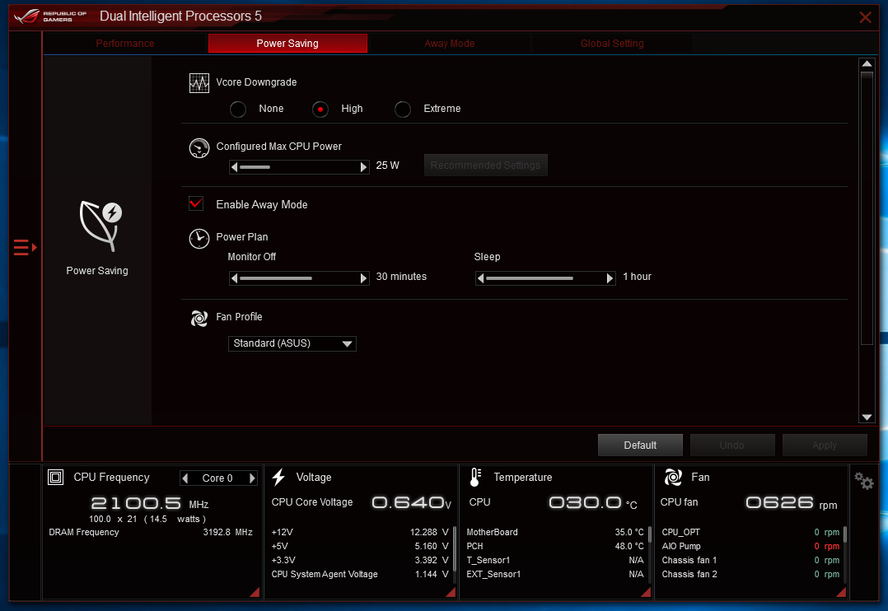
Task: Click the ROG Republic of Gamers logo
Action: coord(50,16)
